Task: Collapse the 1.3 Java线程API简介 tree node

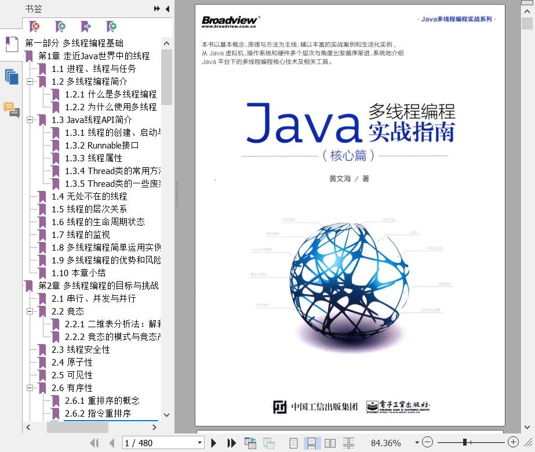Action: [30, 120]
